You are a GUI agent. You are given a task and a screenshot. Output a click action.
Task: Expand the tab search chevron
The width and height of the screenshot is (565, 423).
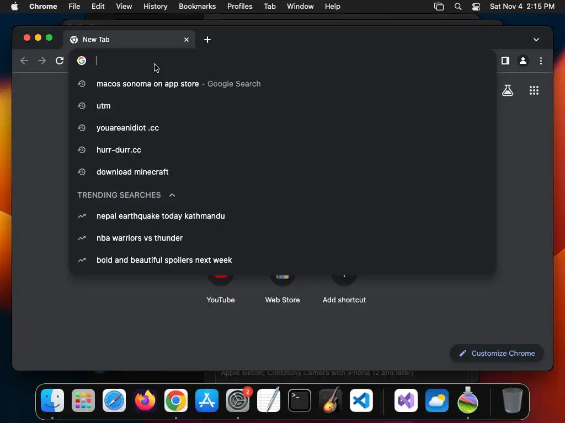point(536,40)
